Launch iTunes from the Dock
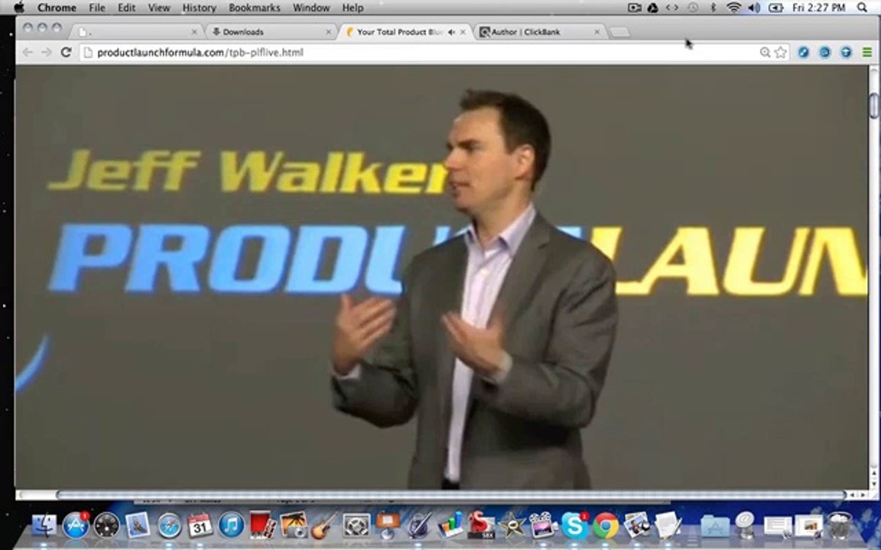881x550 pixels. coord(231,526)
